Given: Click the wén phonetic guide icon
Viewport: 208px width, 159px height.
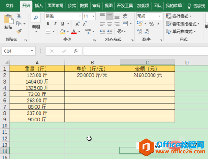Looking at the screenshot, I should click(x=88, y=31).
